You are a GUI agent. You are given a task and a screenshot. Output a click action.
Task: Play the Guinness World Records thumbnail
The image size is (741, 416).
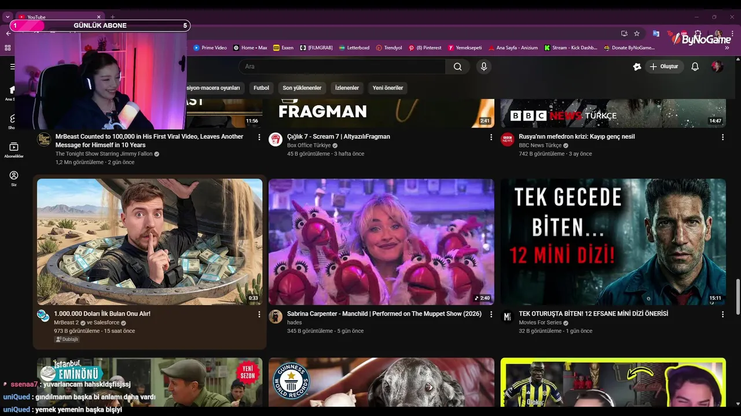click(x=381, y=382)
